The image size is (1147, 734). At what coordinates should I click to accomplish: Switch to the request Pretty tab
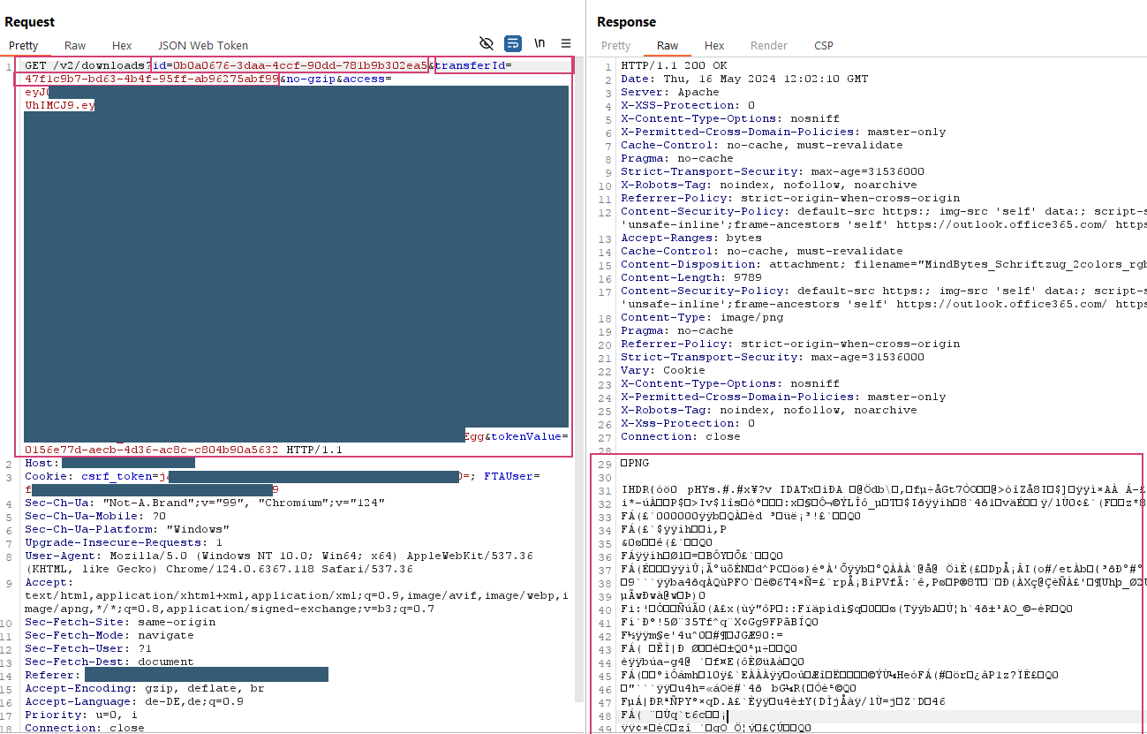[x=24, y=46]
